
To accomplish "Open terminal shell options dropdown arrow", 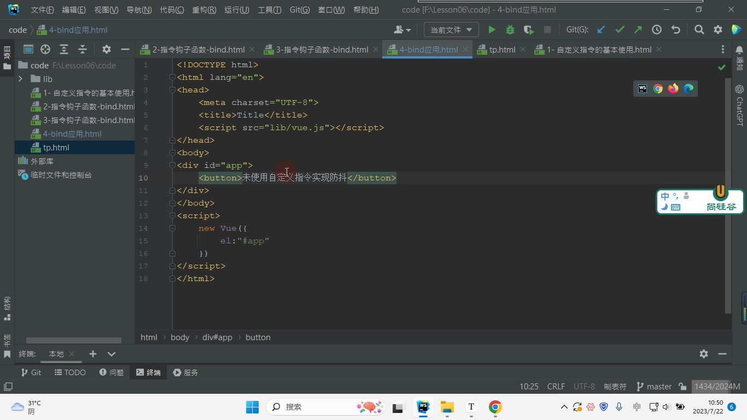I will pos(112,354).
